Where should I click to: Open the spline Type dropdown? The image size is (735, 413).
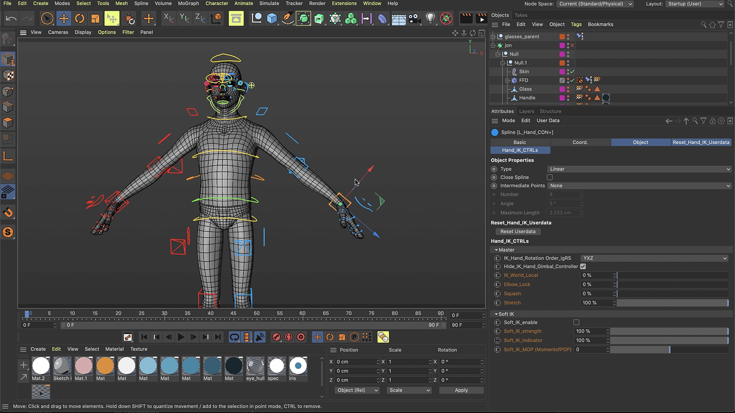(639, 169)
